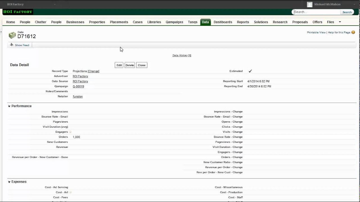Collapse the Expenses section

coord(9,182)
